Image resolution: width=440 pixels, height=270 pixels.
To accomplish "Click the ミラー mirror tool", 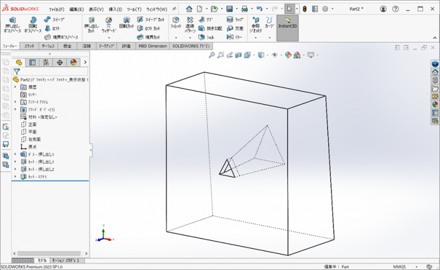I will [x=234, y=37].
